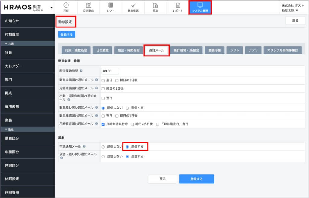
Task: Open 日次勤怠 calendar icon
Action: coord(88,5)
